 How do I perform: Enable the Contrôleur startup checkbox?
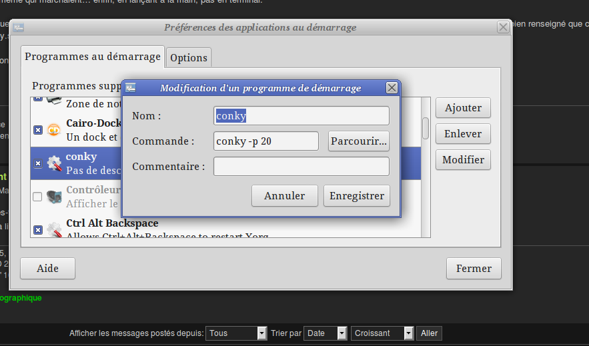coord(37,196)
